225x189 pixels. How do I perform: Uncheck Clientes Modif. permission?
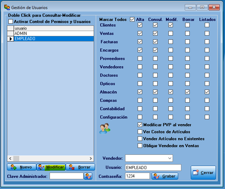[170, 25]
